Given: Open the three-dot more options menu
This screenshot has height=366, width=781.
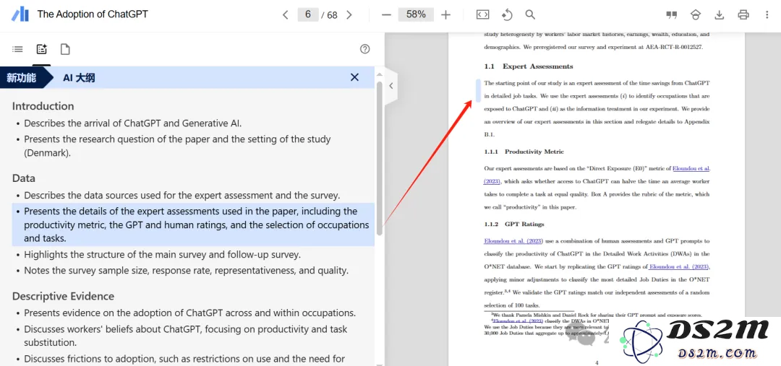Looking at the screenshot, I should point(767,15).
